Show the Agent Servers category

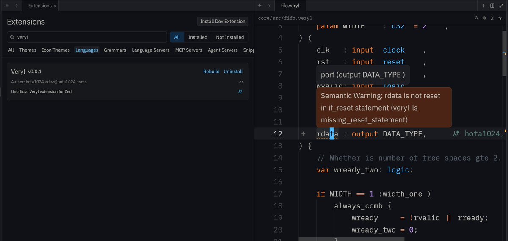[x=223, y=50]
